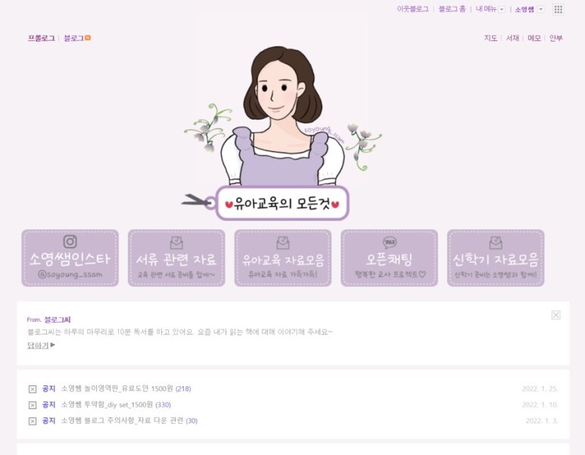This screenshot has height=455, width=585.
Task: Open the 소영쌤인스타 Instagram banner
Action: pos(70,258)
